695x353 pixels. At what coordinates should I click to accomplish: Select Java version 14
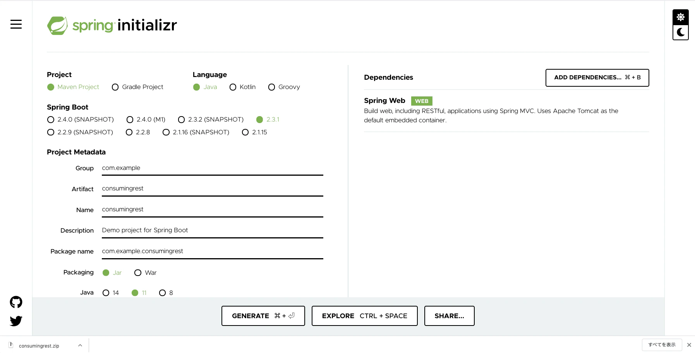point(111,293)
